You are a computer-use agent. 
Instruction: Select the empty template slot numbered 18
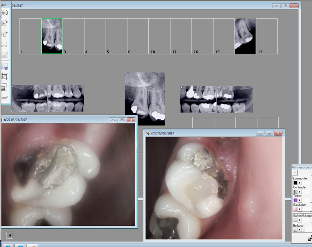pyautogui.click(x=159, y=36)
